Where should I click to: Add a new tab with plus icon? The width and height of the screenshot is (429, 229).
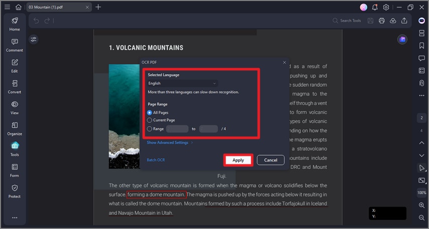[98, 7]
